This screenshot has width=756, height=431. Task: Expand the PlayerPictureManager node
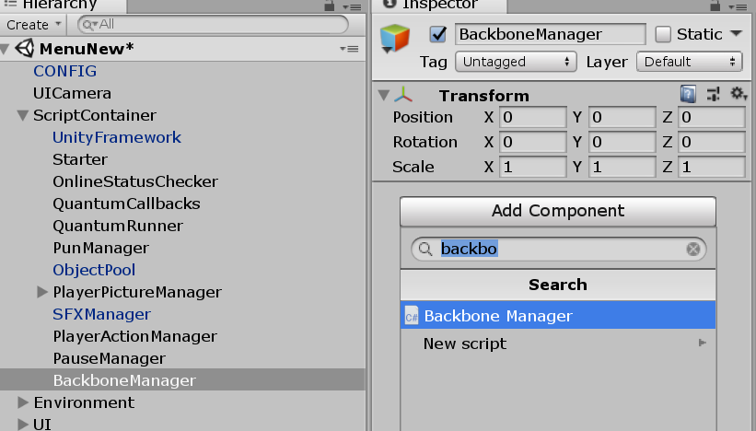click(x=42, y=292)
